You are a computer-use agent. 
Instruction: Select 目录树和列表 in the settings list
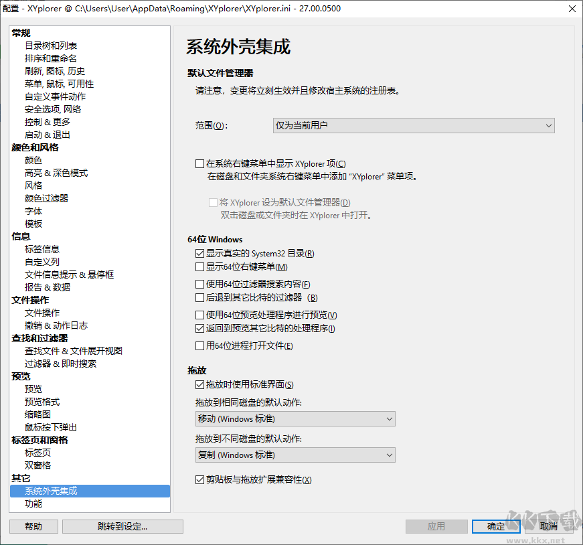51,46
